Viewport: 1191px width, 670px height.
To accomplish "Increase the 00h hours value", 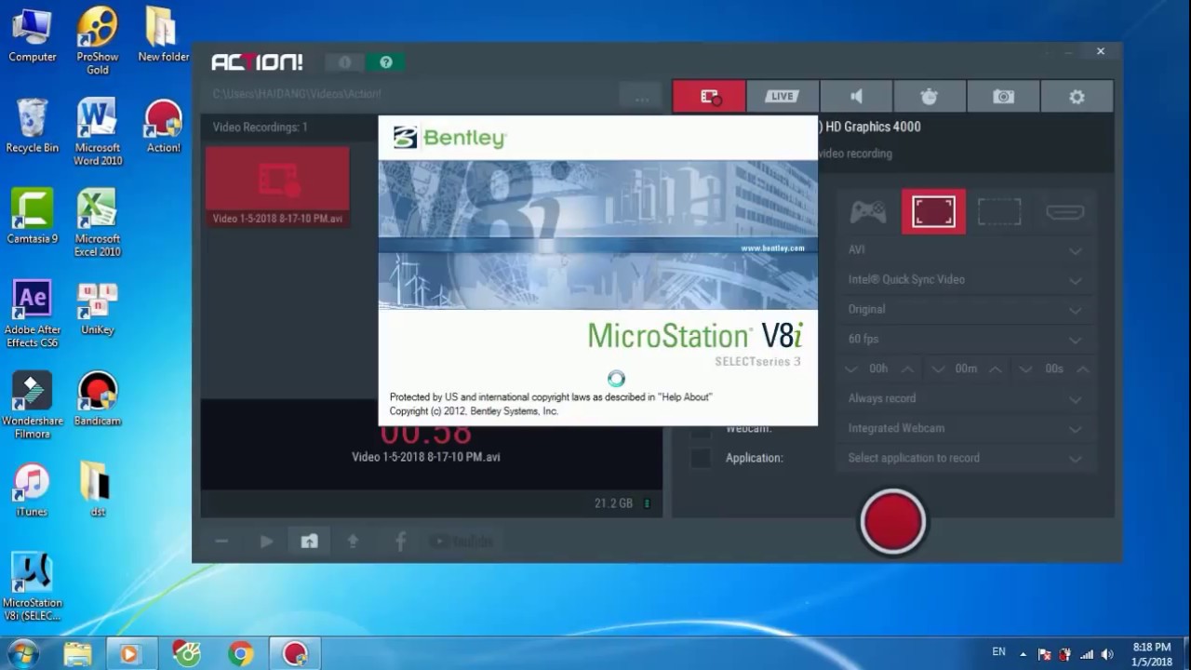I will [x=907, y=369].
